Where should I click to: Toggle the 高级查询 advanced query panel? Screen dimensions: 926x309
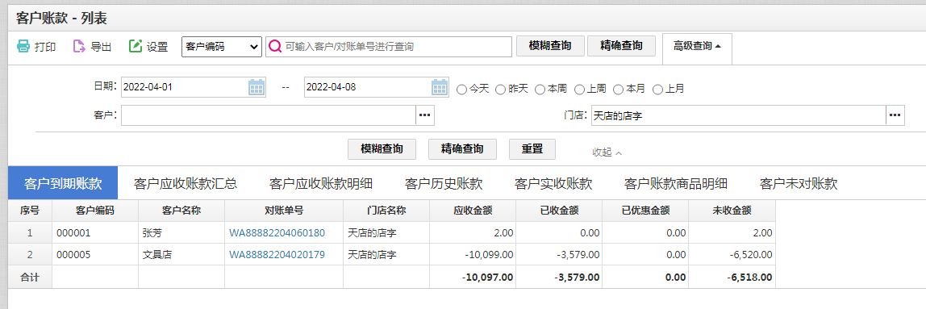[698, 47]
